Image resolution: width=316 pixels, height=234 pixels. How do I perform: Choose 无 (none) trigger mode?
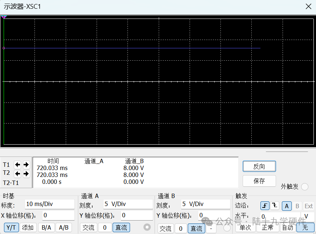coord(305,227)
